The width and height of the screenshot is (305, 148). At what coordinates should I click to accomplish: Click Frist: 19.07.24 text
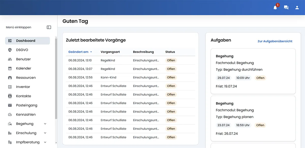pos(226,86)
